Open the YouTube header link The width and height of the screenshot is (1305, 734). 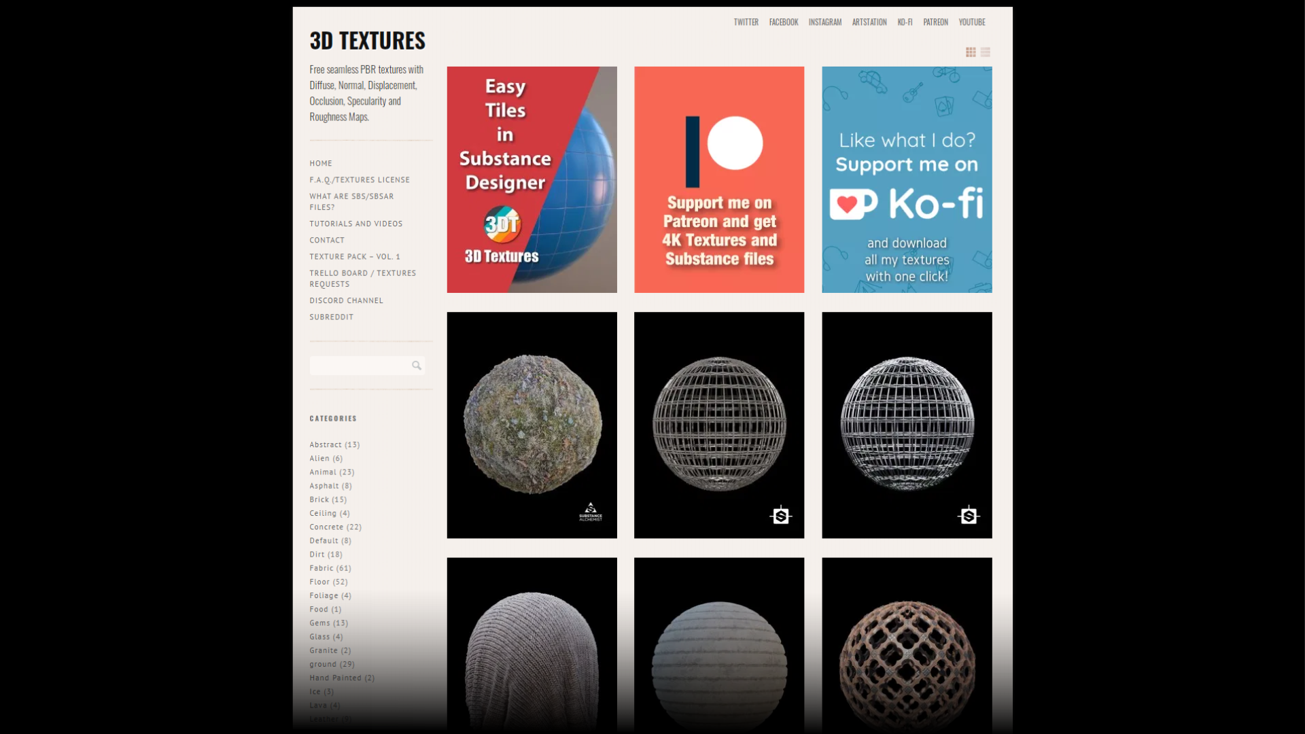point(972,22)
